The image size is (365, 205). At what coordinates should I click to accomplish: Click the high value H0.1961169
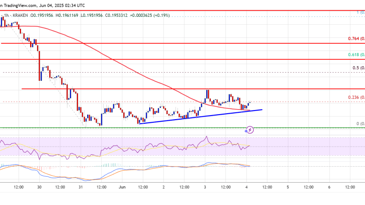[x=67, y=16]
